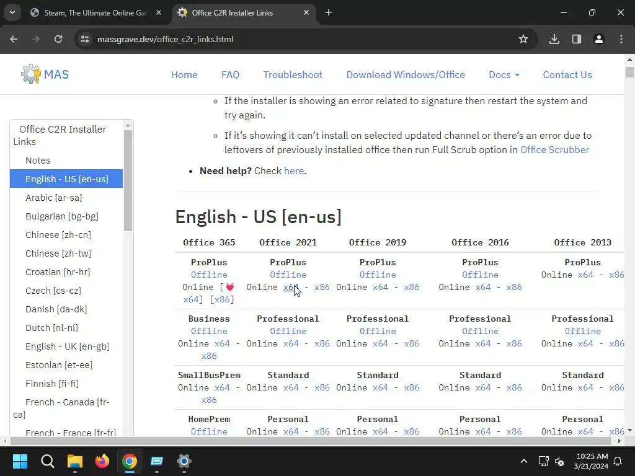Screen dimensions: 635x476
Task: Open File Explorer from taskbar
Action: [75, 461]
